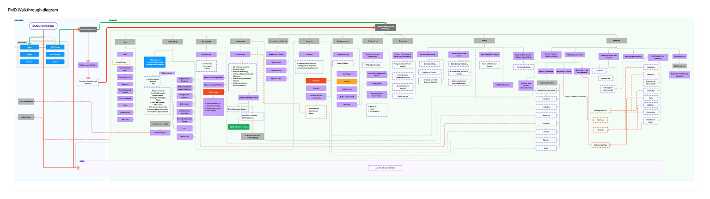This screenshot has height=199, width=710.
Task: Select the dashed Partners node
Action: [x=546, y=140]
